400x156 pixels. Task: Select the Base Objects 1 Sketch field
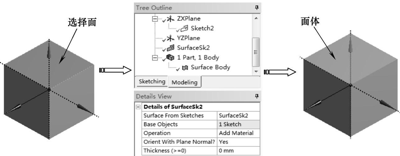coord(238,124)
